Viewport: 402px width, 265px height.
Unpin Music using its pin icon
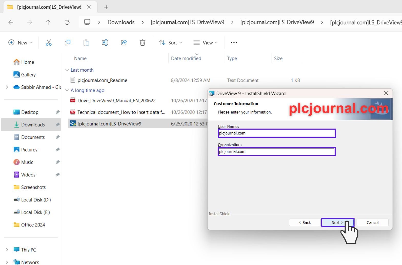tap(58, 162)
